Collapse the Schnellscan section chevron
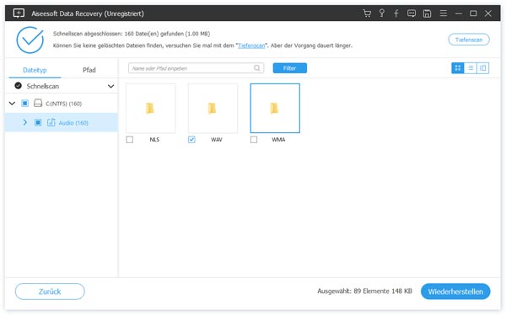Viewport: 506px width, 315px height. point(110,86)
